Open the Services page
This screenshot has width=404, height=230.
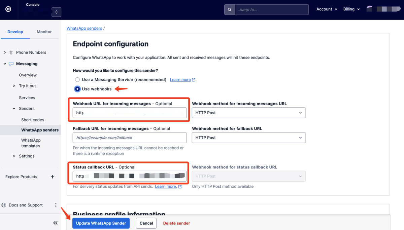point(27,98)
